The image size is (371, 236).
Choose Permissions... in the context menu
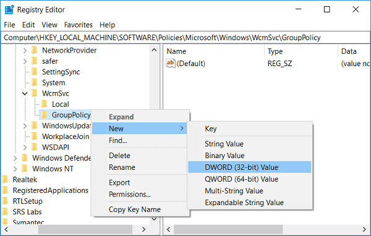click(x=140, y=194)
